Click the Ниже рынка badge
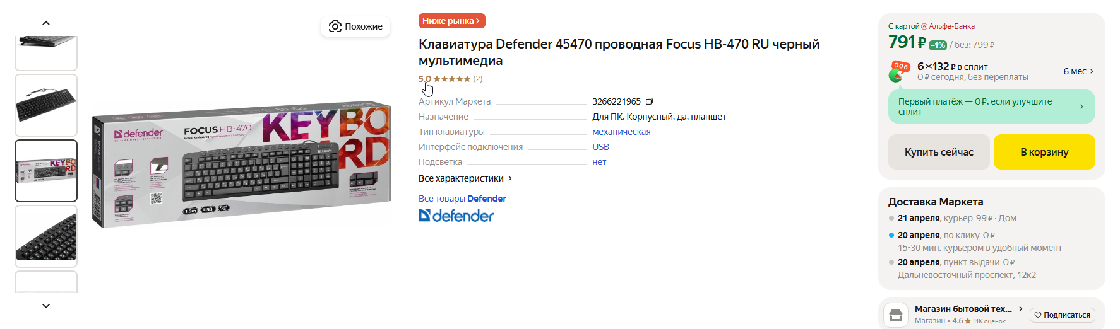 [451, 21]
